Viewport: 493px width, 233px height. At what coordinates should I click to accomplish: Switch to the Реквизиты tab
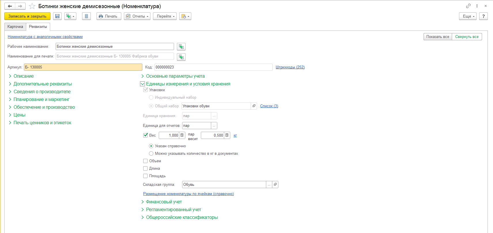tap(38, 27)
